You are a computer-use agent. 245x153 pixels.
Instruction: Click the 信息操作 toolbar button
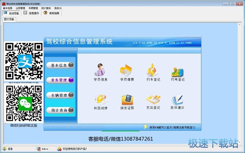click(31, 13)
